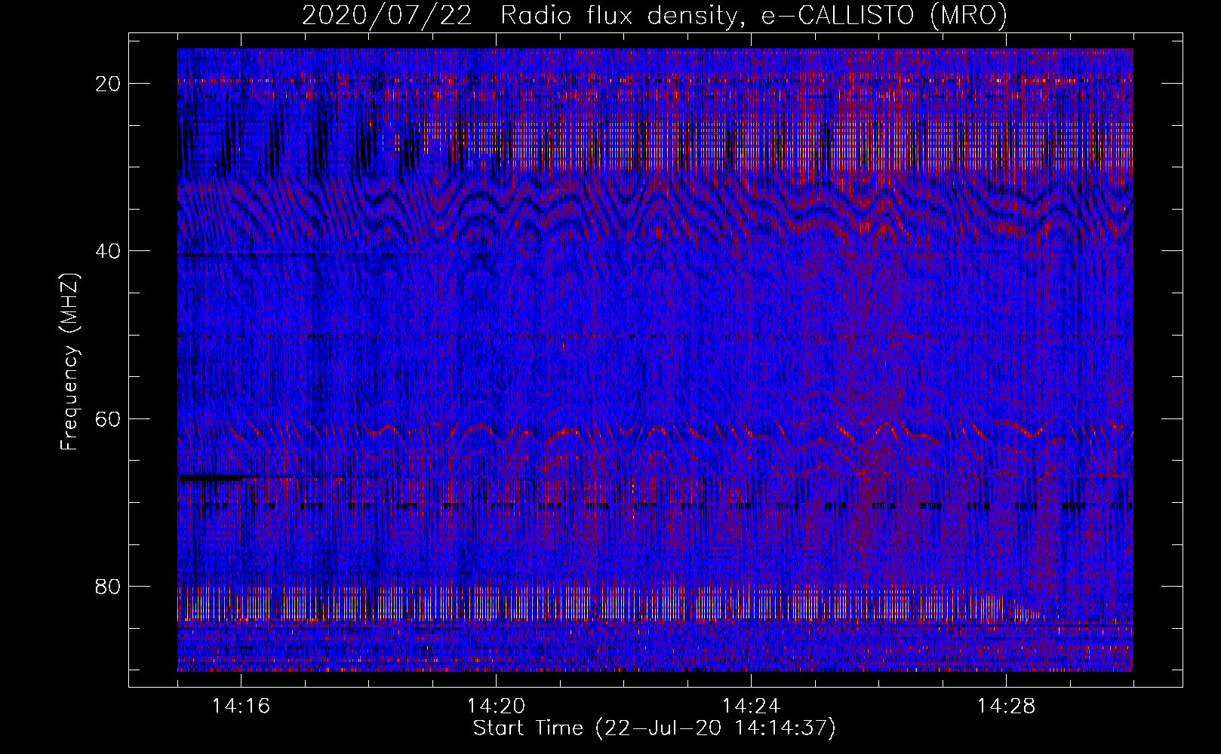Click the 40 frequency tick label
1221x754 pixels.
(109, 251)
